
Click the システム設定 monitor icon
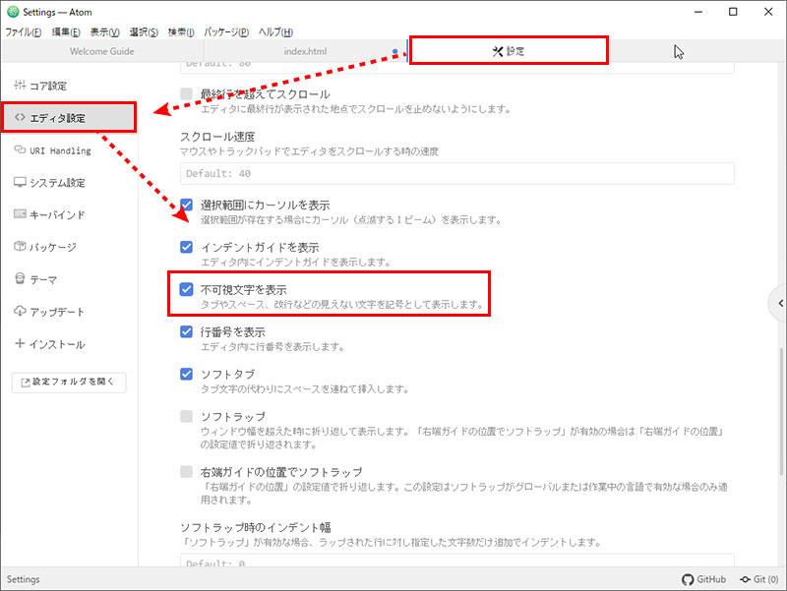point(20,182)
